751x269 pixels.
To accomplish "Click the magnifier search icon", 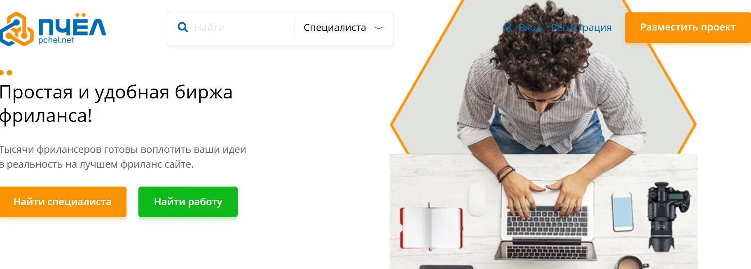I will pyautogui.click(x=182, y=28).
